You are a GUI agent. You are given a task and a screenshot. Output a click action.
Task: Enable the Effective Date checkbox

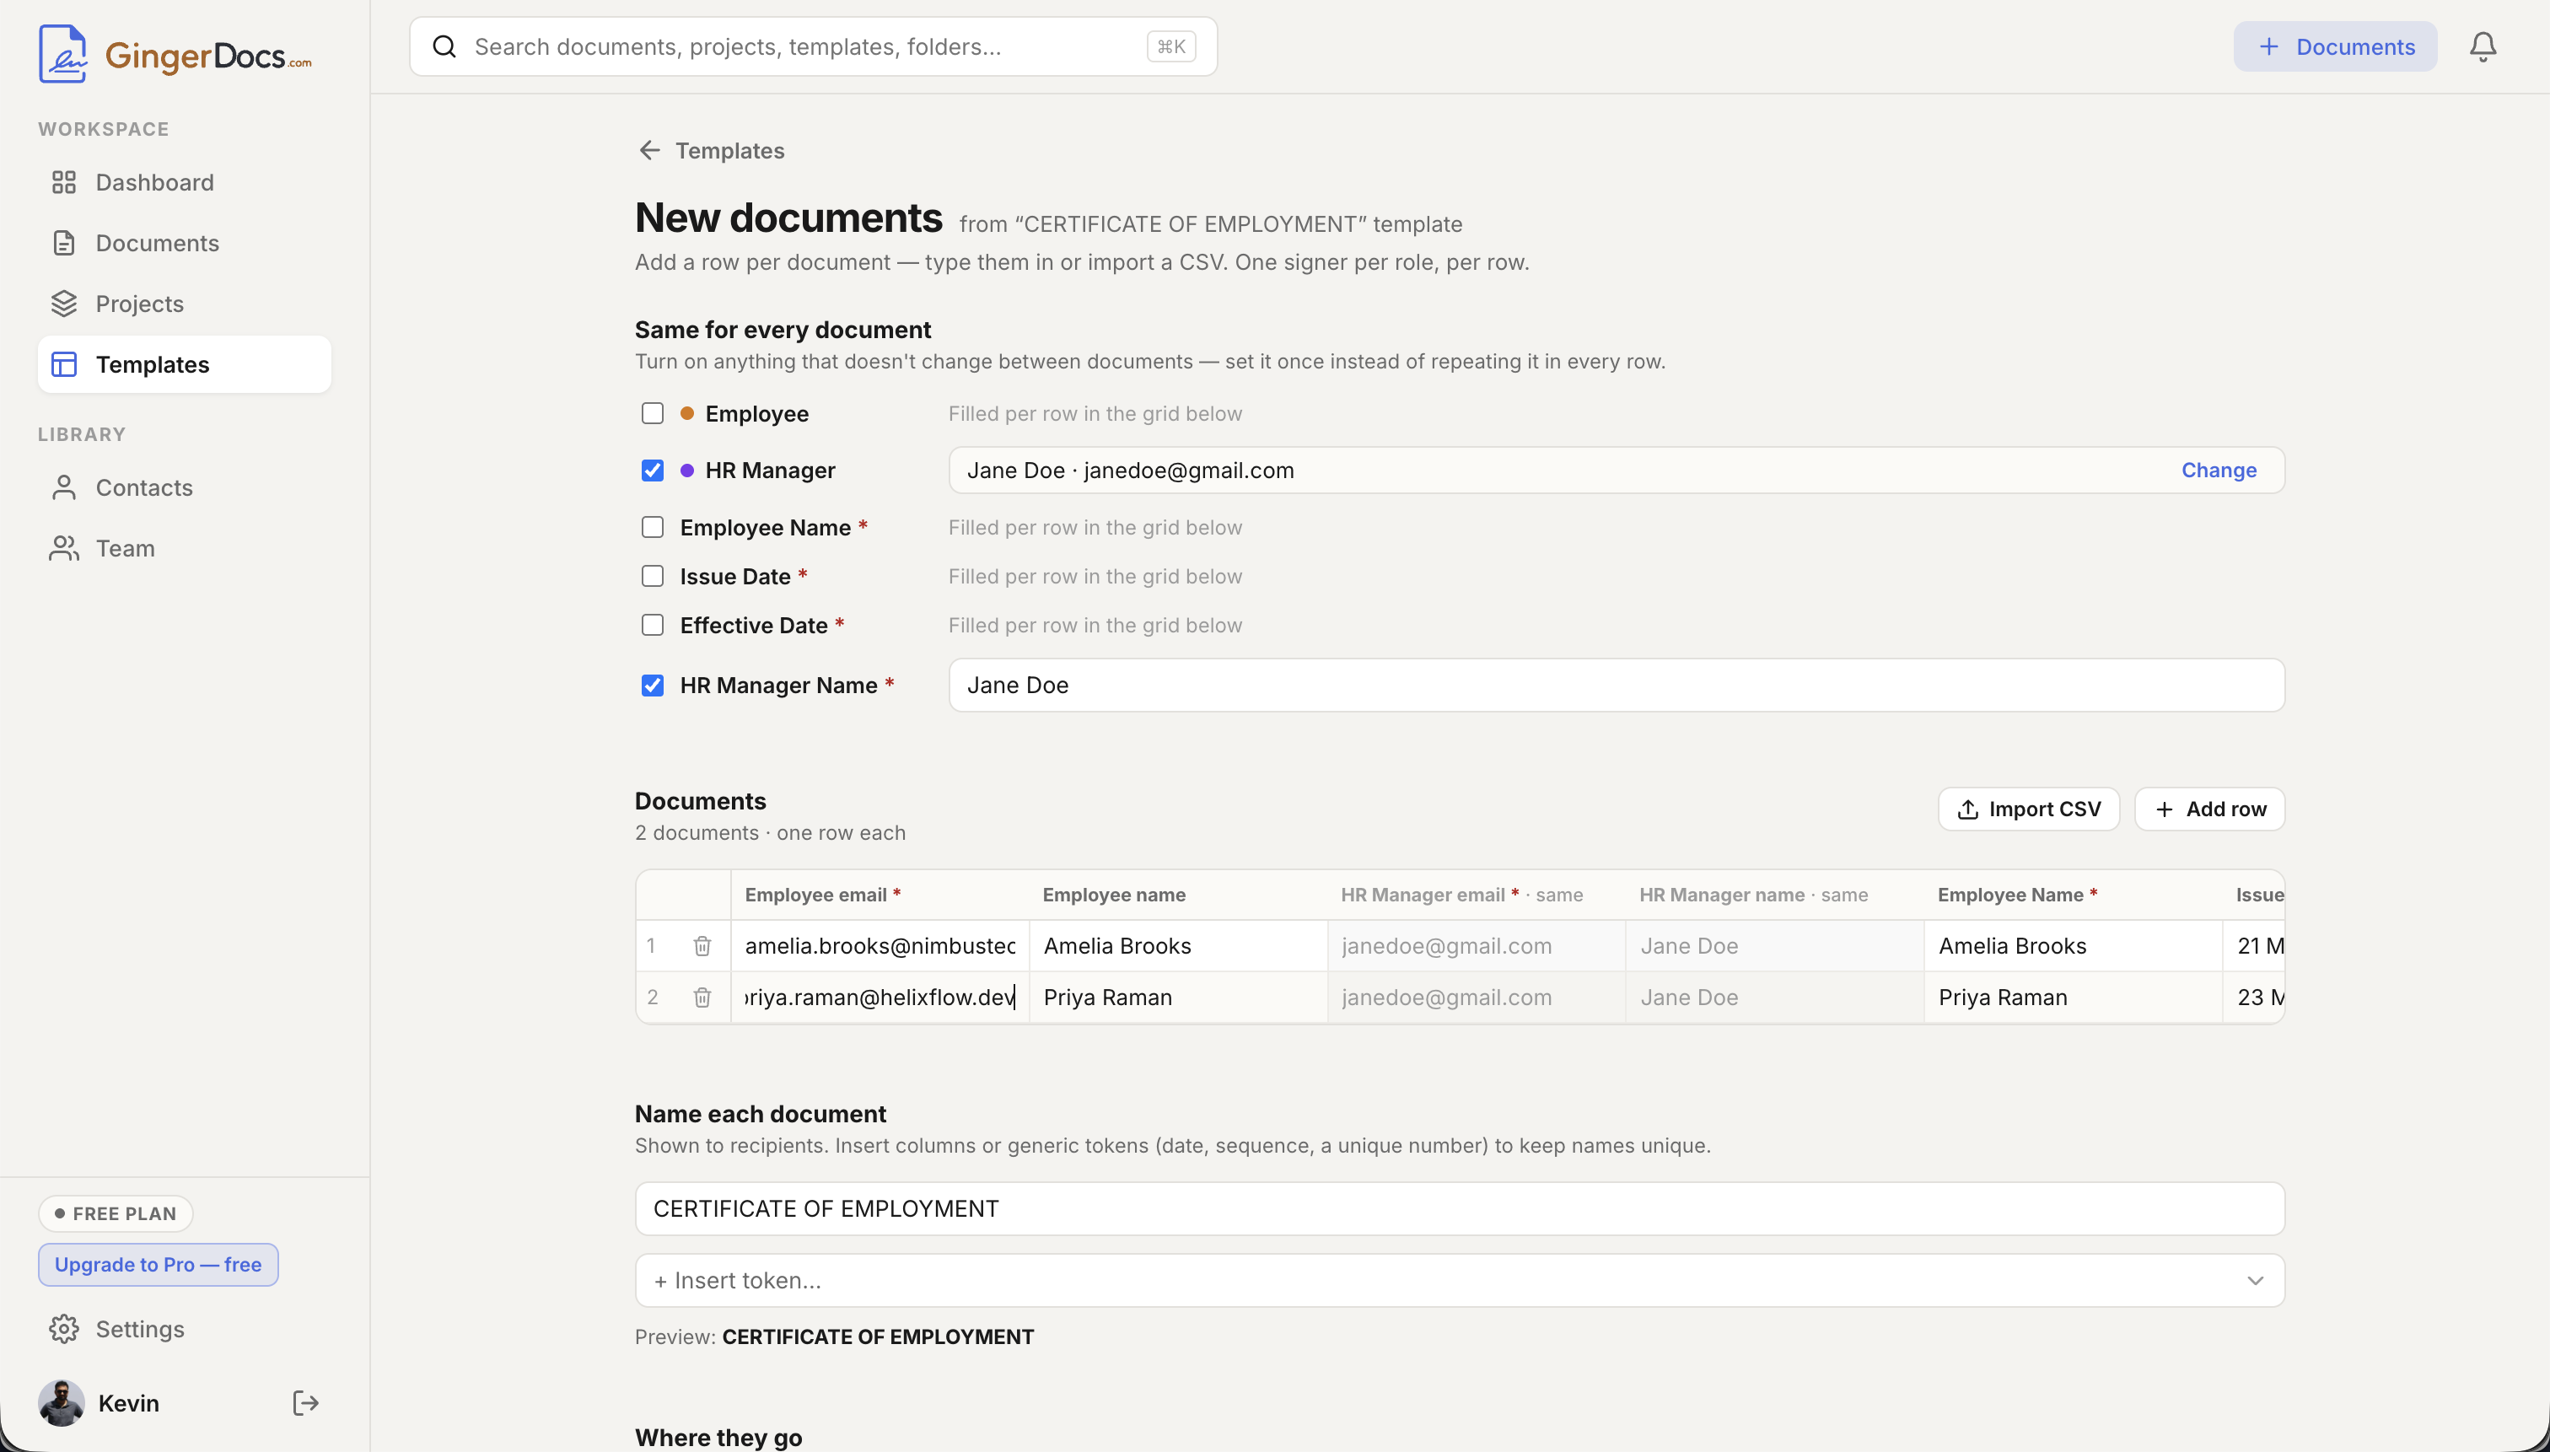(x=652, y=626)
